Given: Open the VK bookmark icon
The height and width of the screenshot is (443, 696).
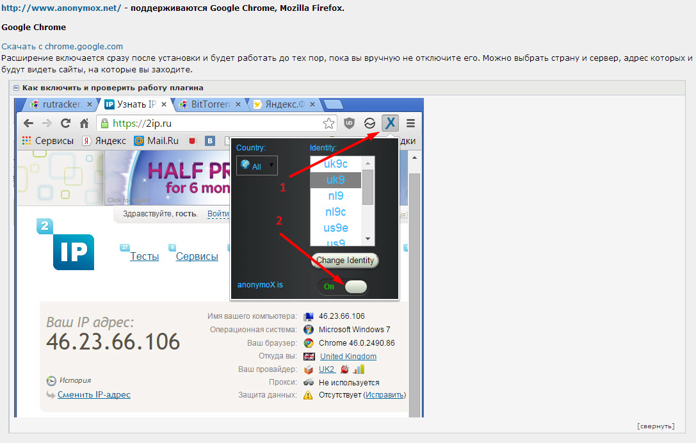Looking at the screenshot, I should 210,141.
